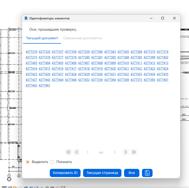Screen dimensions: 189x188
Task: Click the 4377431 ID link
Action: click(110, 74)
